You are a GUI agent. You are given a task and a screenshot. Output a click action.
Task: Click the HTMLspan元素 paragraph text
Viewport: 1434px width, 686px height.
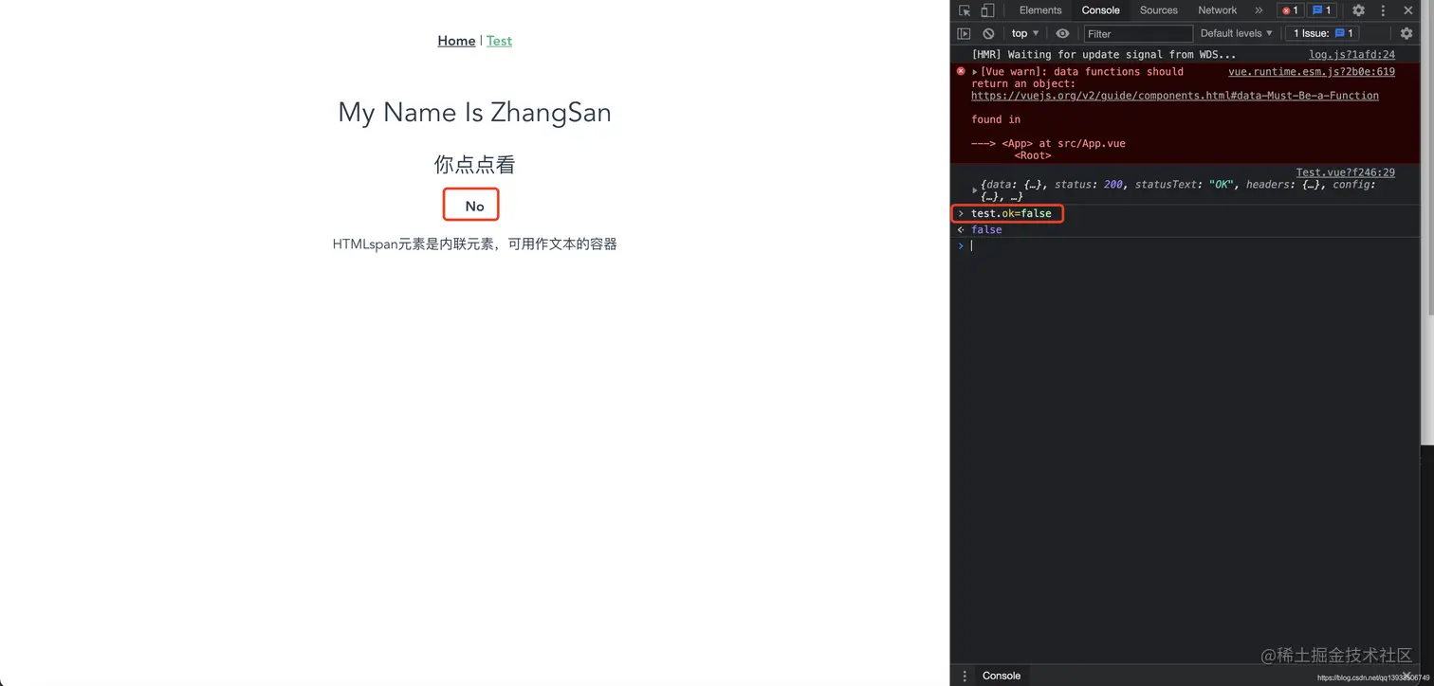point(474,244)
